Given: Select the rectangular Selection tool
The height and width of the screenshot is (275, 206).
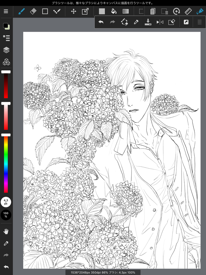Looking at the screenshot, I should 141,11.
